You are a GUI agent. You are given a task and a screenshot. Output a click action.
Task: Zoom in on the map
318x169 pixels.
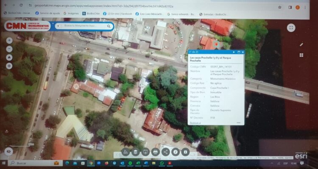tap(9, 41)
